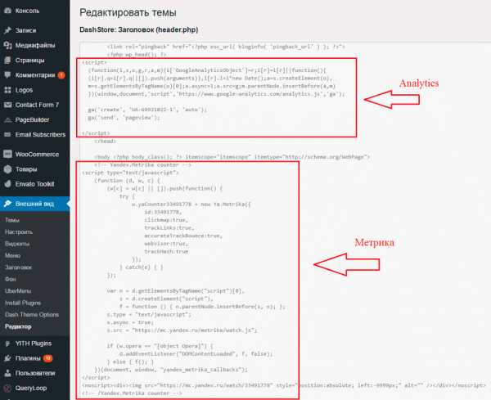
Task: Click the Envato Toolkit icon
Action: (7, 184)
